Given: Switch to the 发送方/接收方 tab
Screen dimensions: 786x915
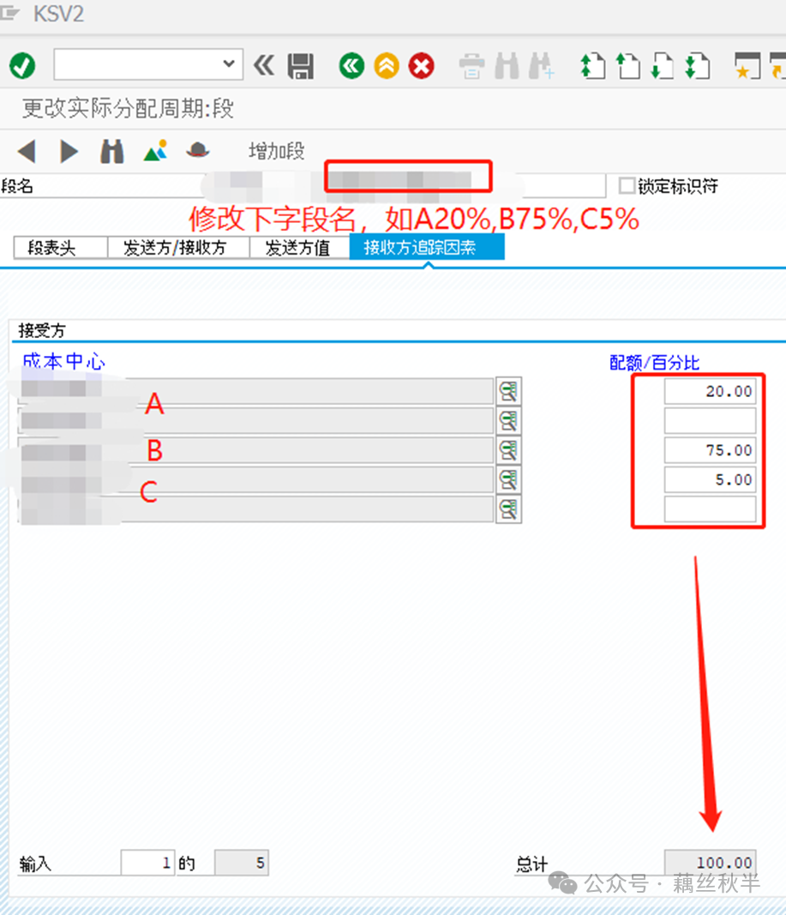Looking at the screenshot, I should (178, 248).
